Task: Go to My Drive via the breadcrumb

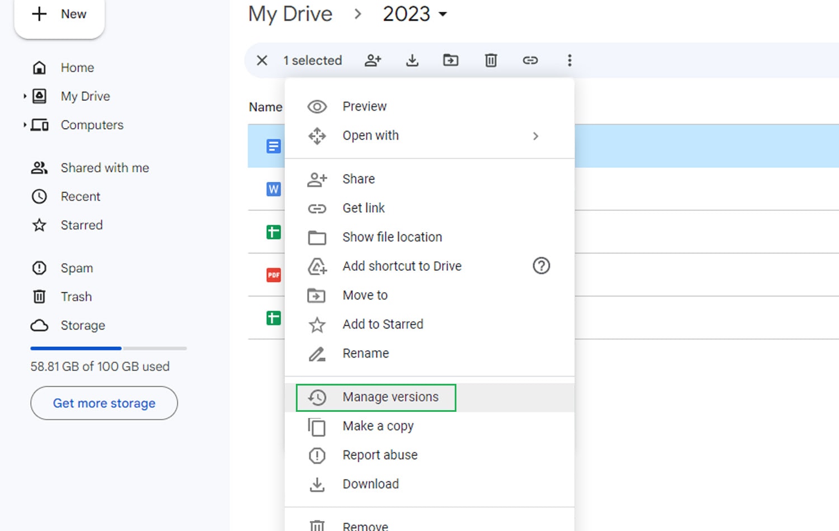Action: [290, 14]
